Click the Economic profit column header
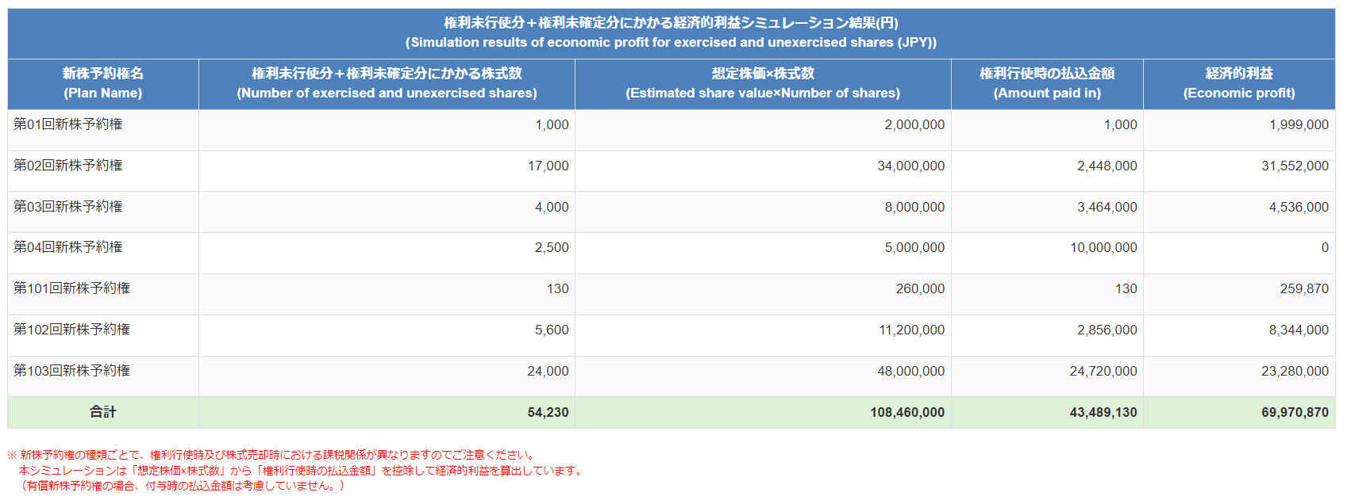The image size is (1347, 500). click(x=1239, y=83)
